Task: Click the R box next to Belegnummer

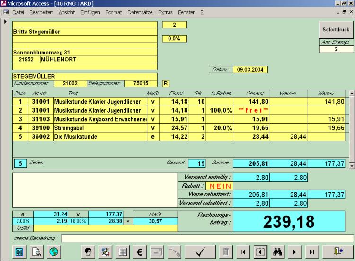Action: (166, 83)
